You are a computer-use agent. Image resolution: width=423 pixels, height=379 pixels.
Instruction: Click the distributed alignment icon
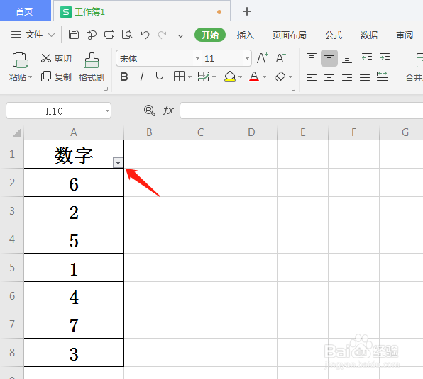[383, 77]
